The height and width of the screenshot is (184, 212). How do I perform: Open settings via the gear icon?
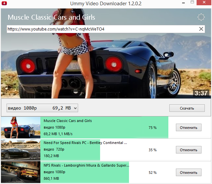coord(201,17)
